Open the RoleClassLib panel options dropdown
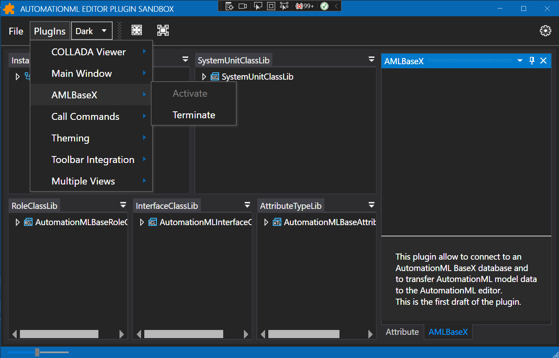This screenshot has width=559, height=358. point(123,205)
